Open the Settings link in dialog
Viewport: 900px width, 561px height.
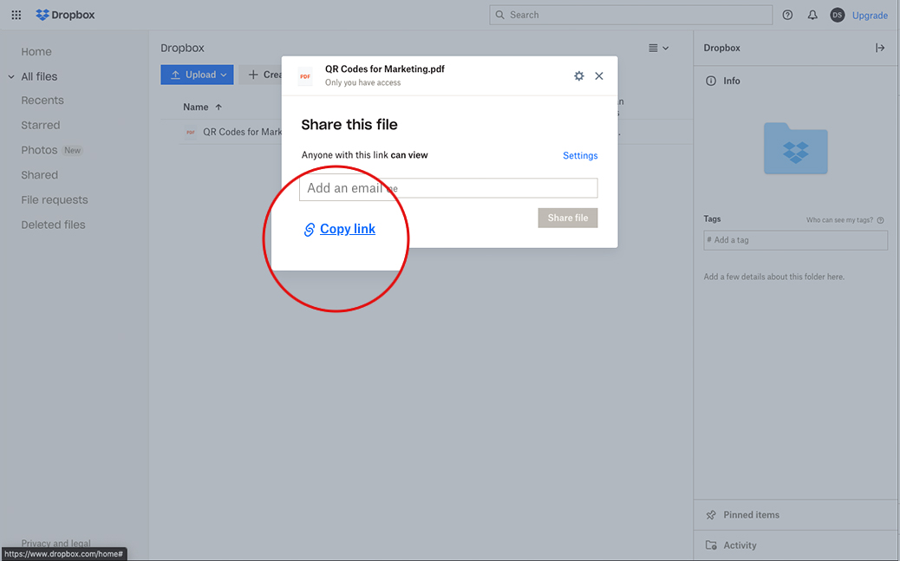pos(580,156)
